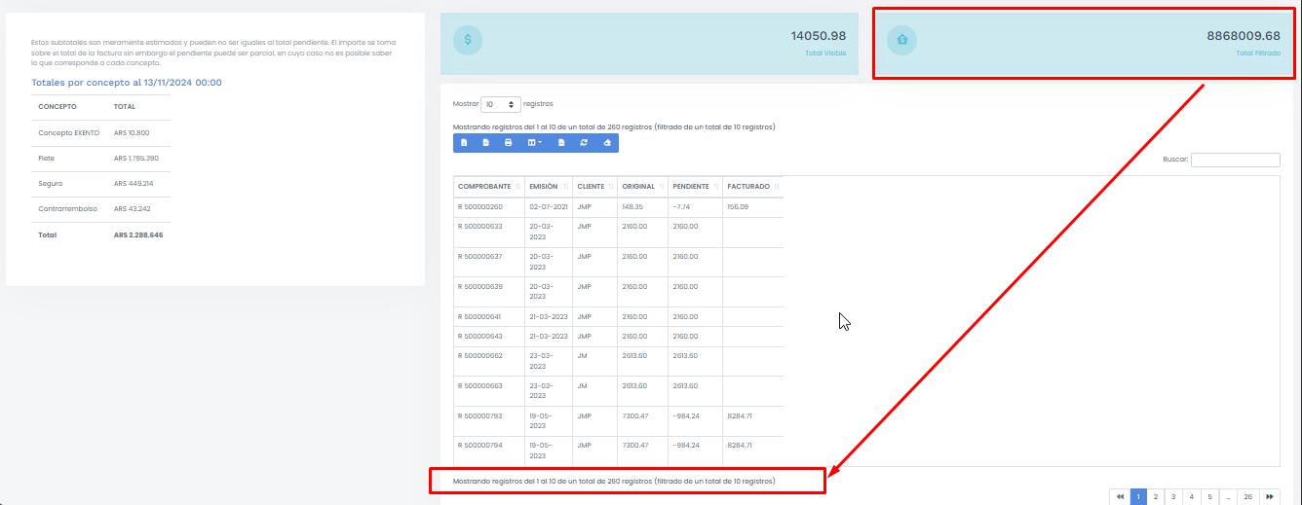Jump to last page with double-right arrow
The width and height of the screenshot is (1302, 505).
click(x=1269, y=496)
